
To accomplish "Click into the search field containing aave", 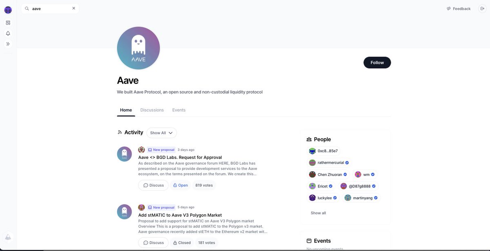I will pyautogui.click(x=50, y=9).
